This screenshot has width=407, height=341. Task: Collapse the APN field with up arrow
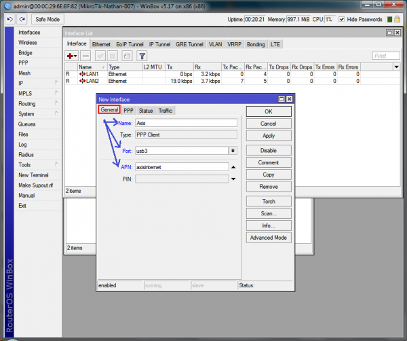[233, 167]
